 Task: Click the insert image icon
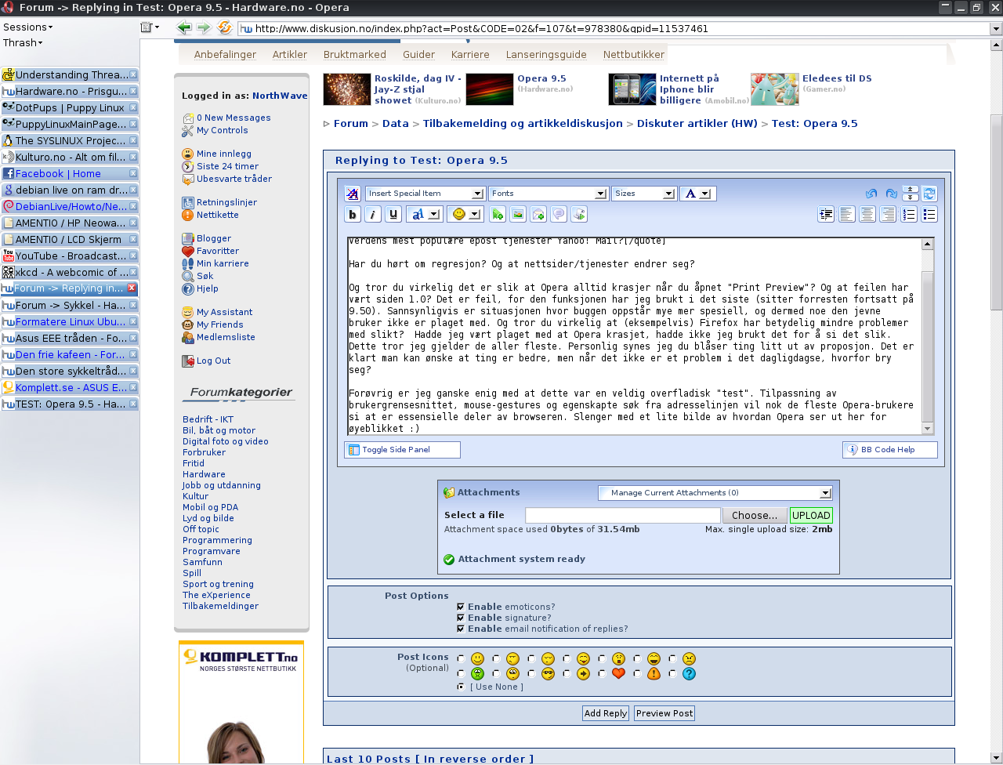[518, 214]
